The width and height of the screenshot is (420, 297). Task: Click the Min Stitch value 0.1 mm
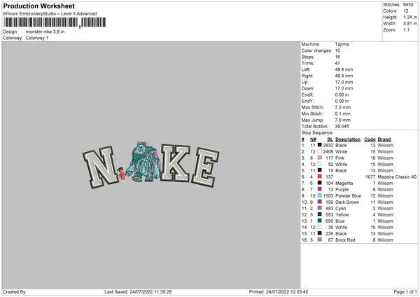343,113
